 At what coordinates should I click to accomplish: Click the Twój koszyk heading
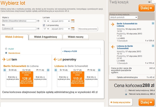pyautogui.click(x=119, y=2)
